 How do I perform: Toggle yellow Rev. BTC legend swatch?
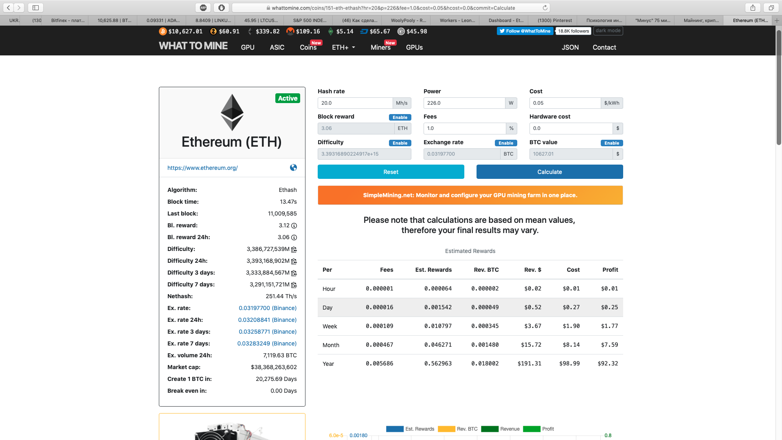coord(446,429)
